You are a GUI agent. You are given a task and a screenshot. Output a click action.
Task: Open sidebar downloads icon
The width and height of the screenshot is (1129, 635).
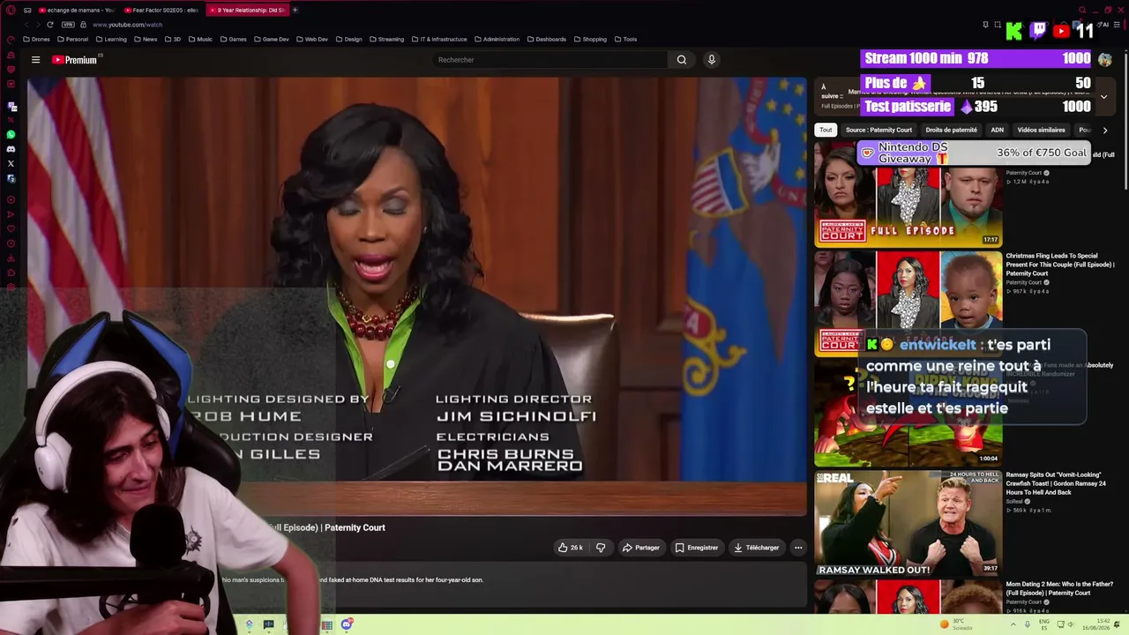(x=11, y=258)
